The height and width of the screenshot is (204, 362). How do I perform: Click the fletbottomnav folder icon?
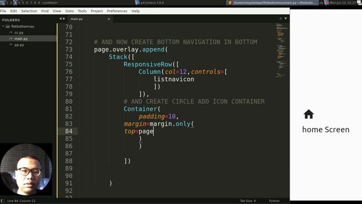point(7,27)
